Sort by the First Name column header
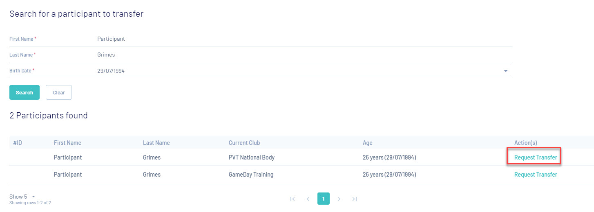 [x=67, y=143]
